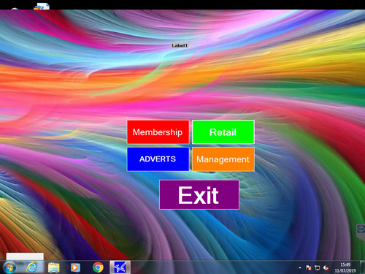Launch Internet Explorer from the taskbar
Image resolution: width=365 pixels, height=274 pixels.
pos(31,267)
